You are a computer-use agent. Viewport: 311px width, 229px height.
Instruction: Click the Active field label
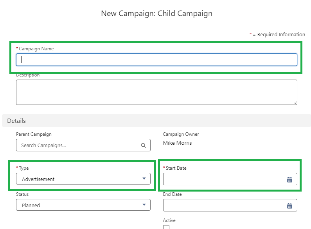[169, 220]
